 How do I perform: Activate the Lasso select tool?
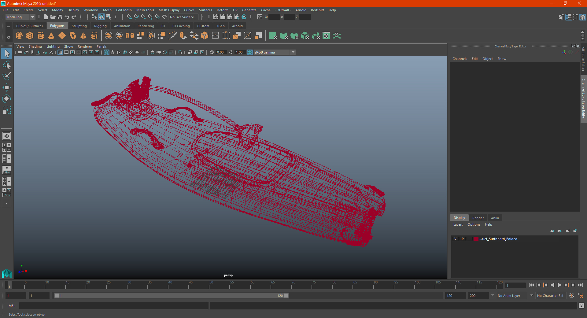(7, 65)
